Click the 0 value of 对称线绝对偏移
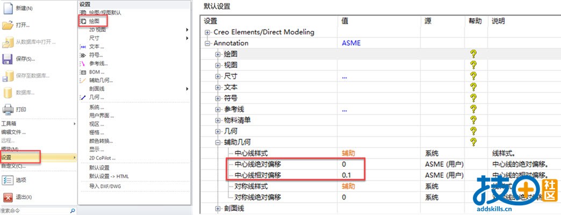Viewport: 561px width, 215px height. click(344, 197)
